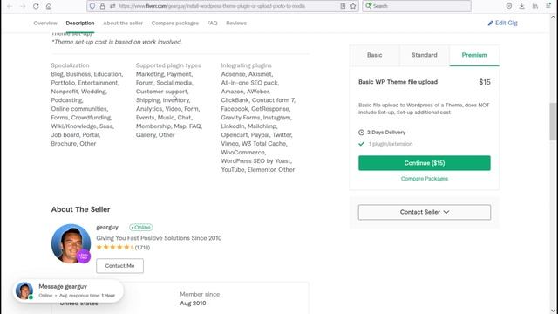Click the 'Supported plugin types' heading

click(x=168, y=65)
